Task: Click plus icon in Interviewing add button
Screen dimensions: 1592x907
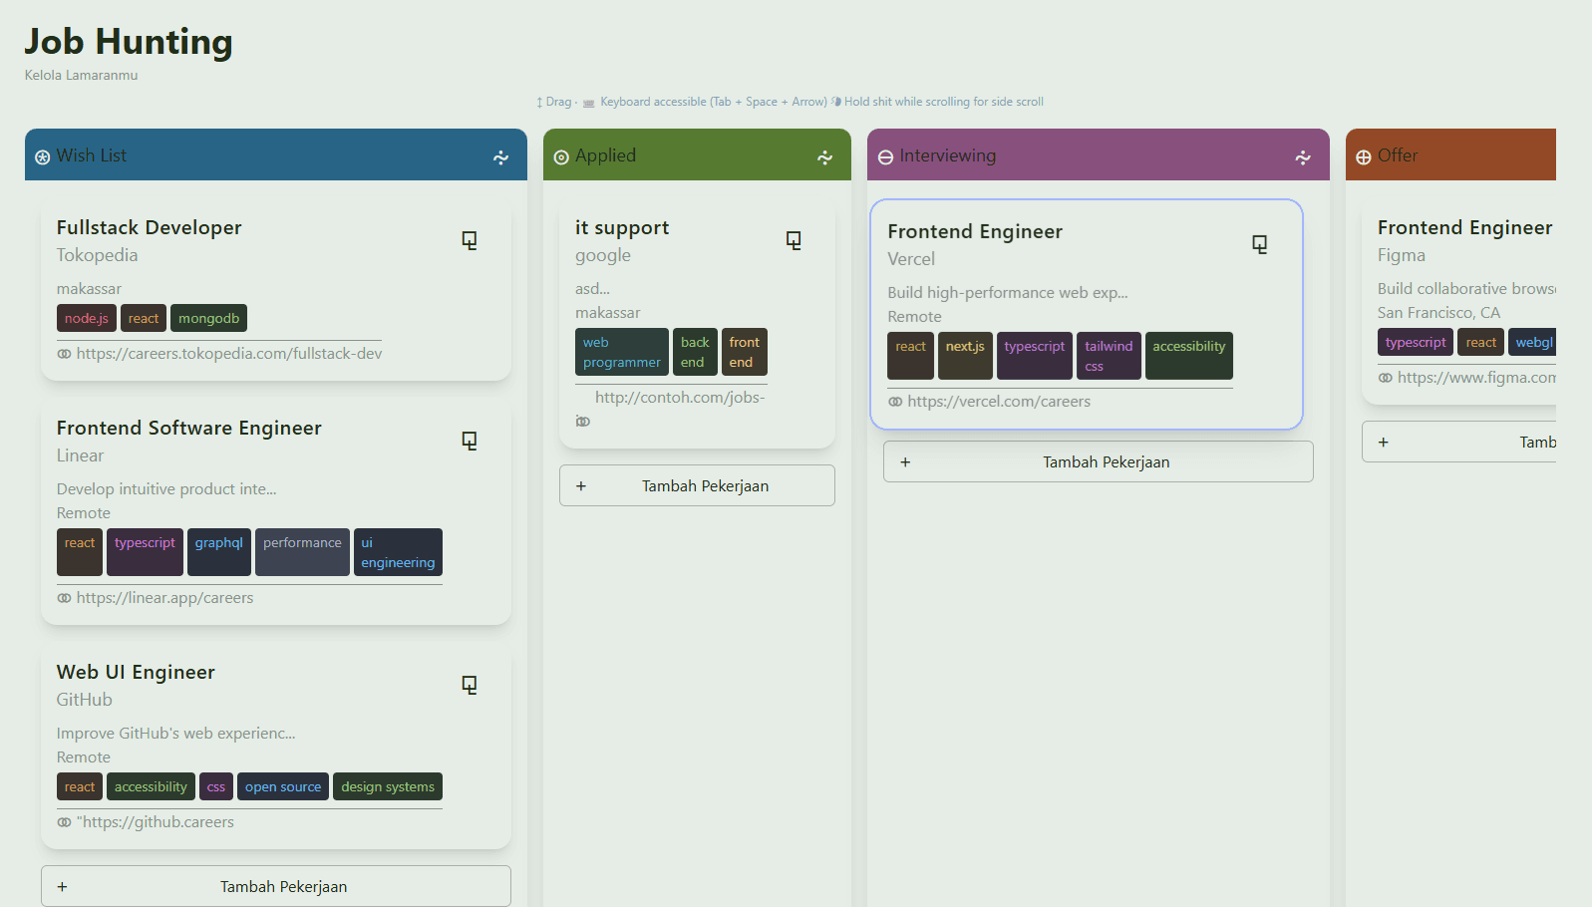Action: (905, 462)
